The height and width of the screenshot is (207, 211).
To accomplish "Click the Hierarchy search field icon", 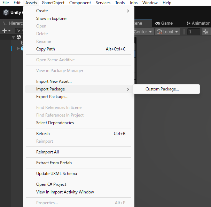I will click(x=18, y=31).
